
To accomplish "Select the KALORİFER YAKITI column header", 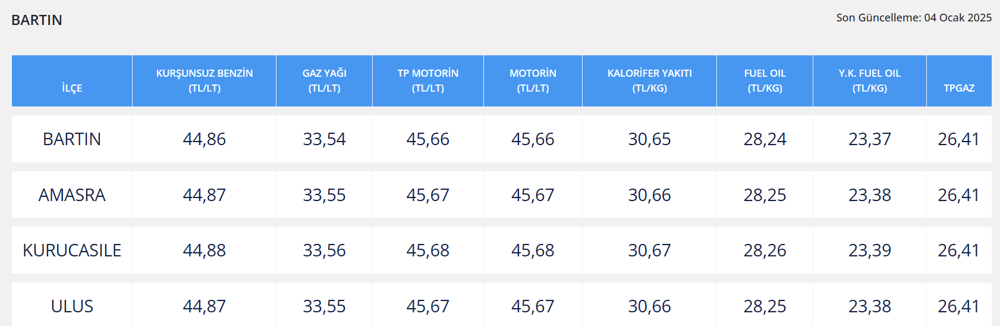I will (x=650, y=81).
